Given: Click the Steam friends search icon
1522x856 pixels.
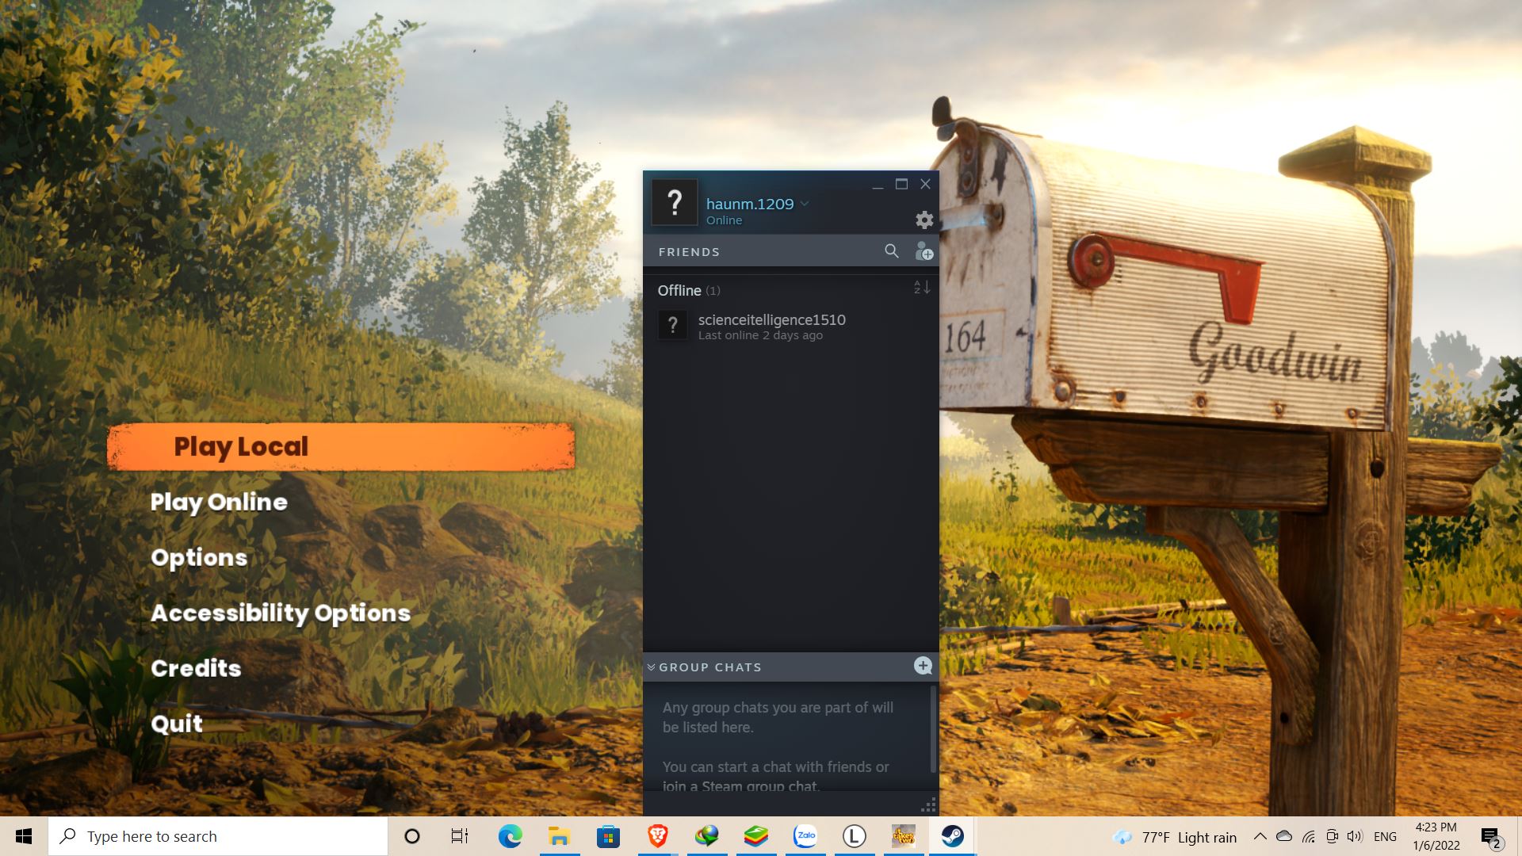Looking at the screenshot, I should pyautogui.click(x=891, y=250).
